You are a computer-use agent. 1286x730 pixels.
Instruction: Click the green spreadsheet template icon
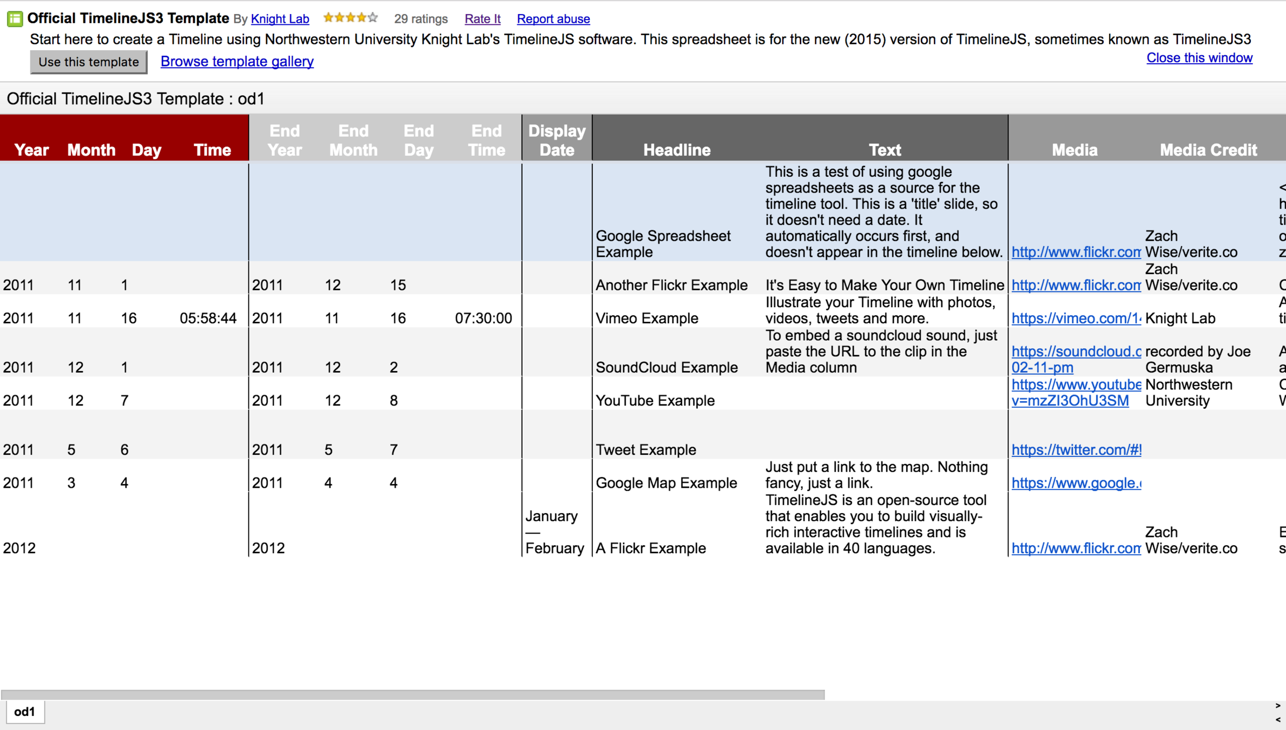click(15, 19)
